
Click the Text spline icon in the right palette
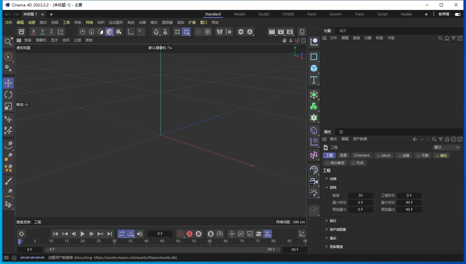pos(314,80)
